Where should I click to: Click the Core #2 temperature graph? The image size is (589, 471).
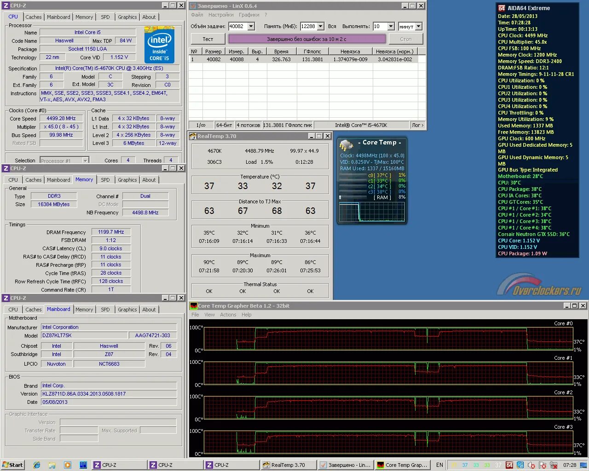388,408
